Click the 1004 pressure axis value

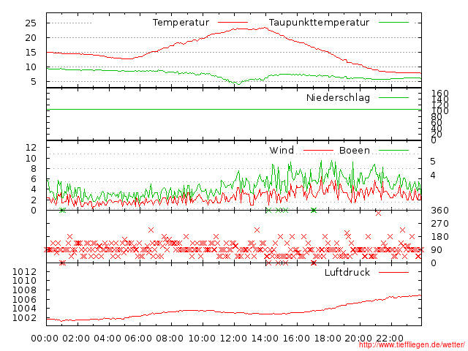(x=24, y=309)
